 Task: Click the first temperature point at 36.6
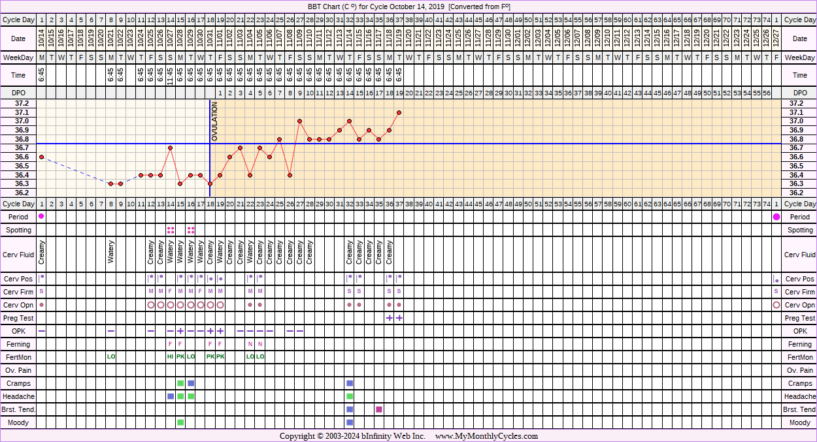click(42, 157)
